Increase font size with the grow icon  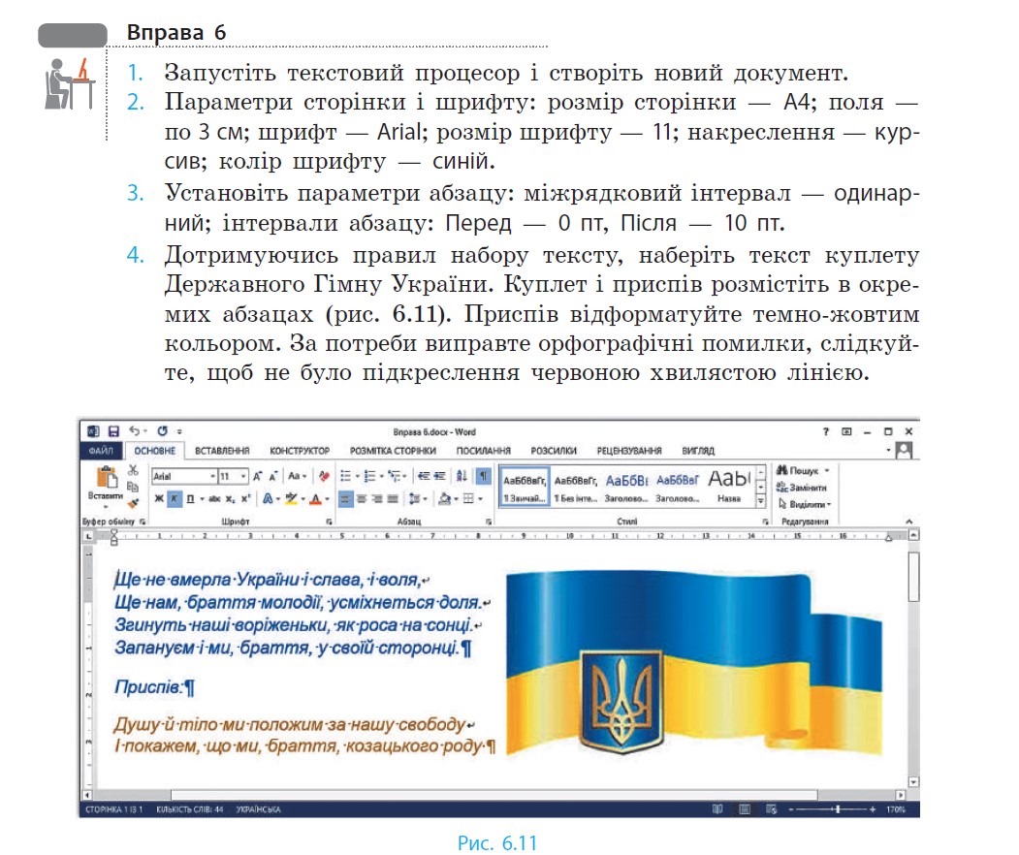coord(257,476)
